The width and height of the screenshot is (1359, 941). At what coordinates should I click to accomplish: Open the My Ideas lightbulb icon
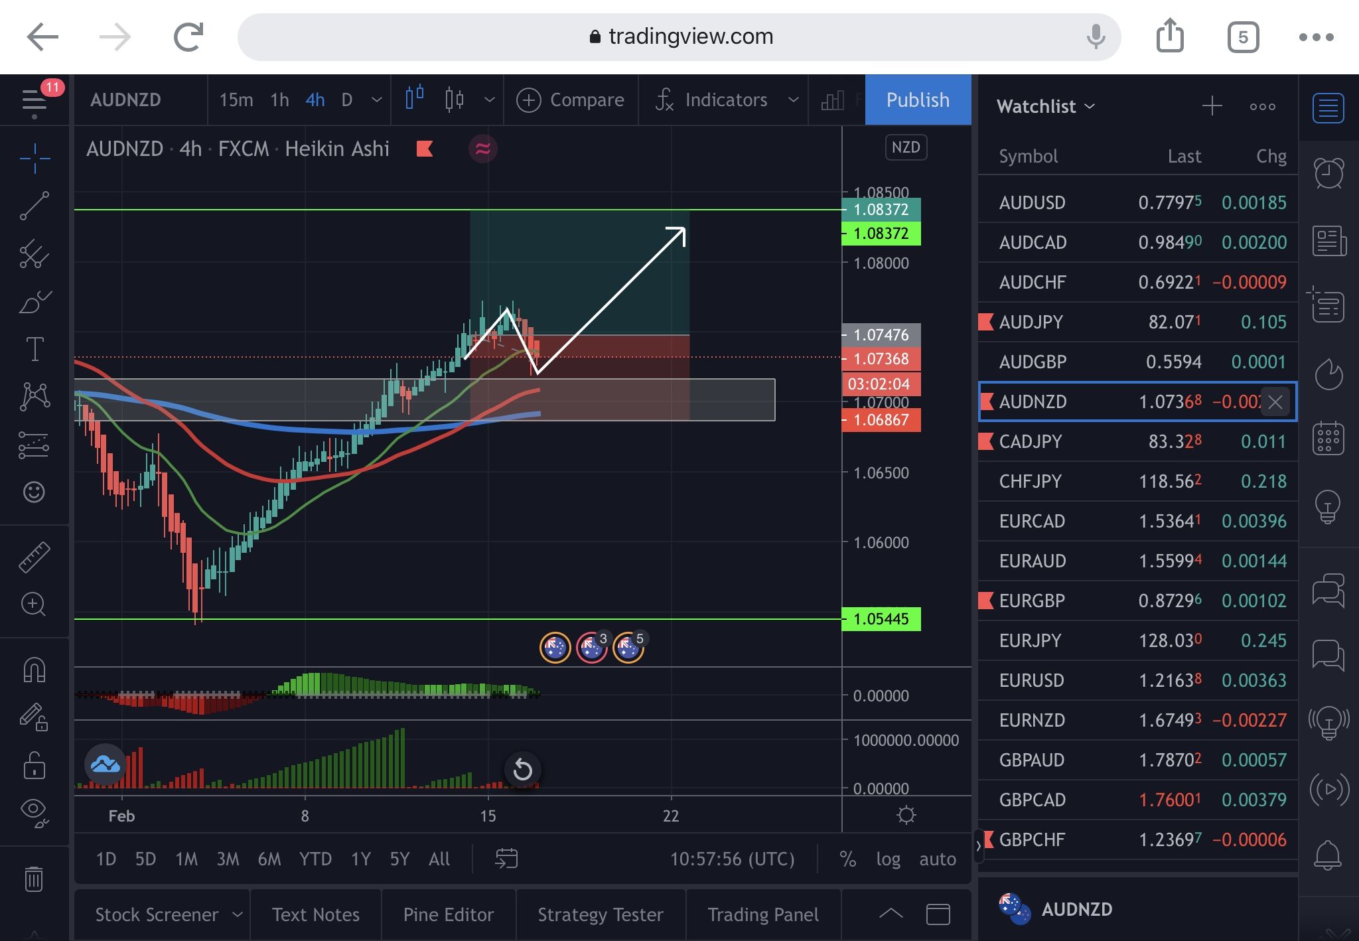[x=1328, y=507]
